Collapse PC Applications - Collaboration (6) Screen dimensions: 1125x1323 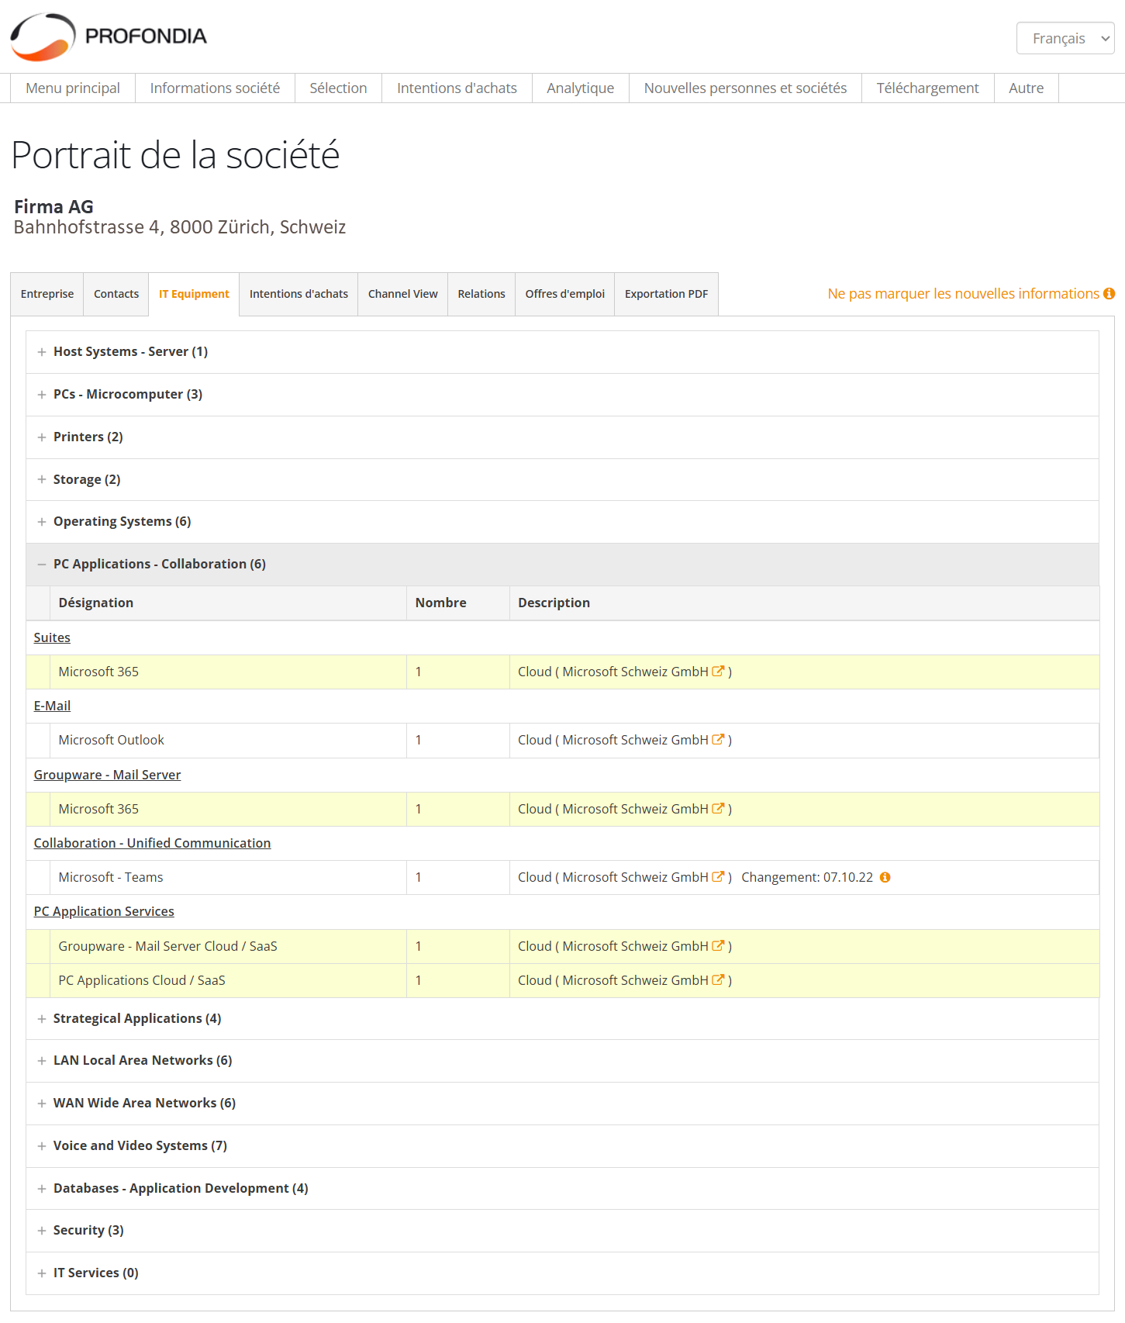coord(562,565)
